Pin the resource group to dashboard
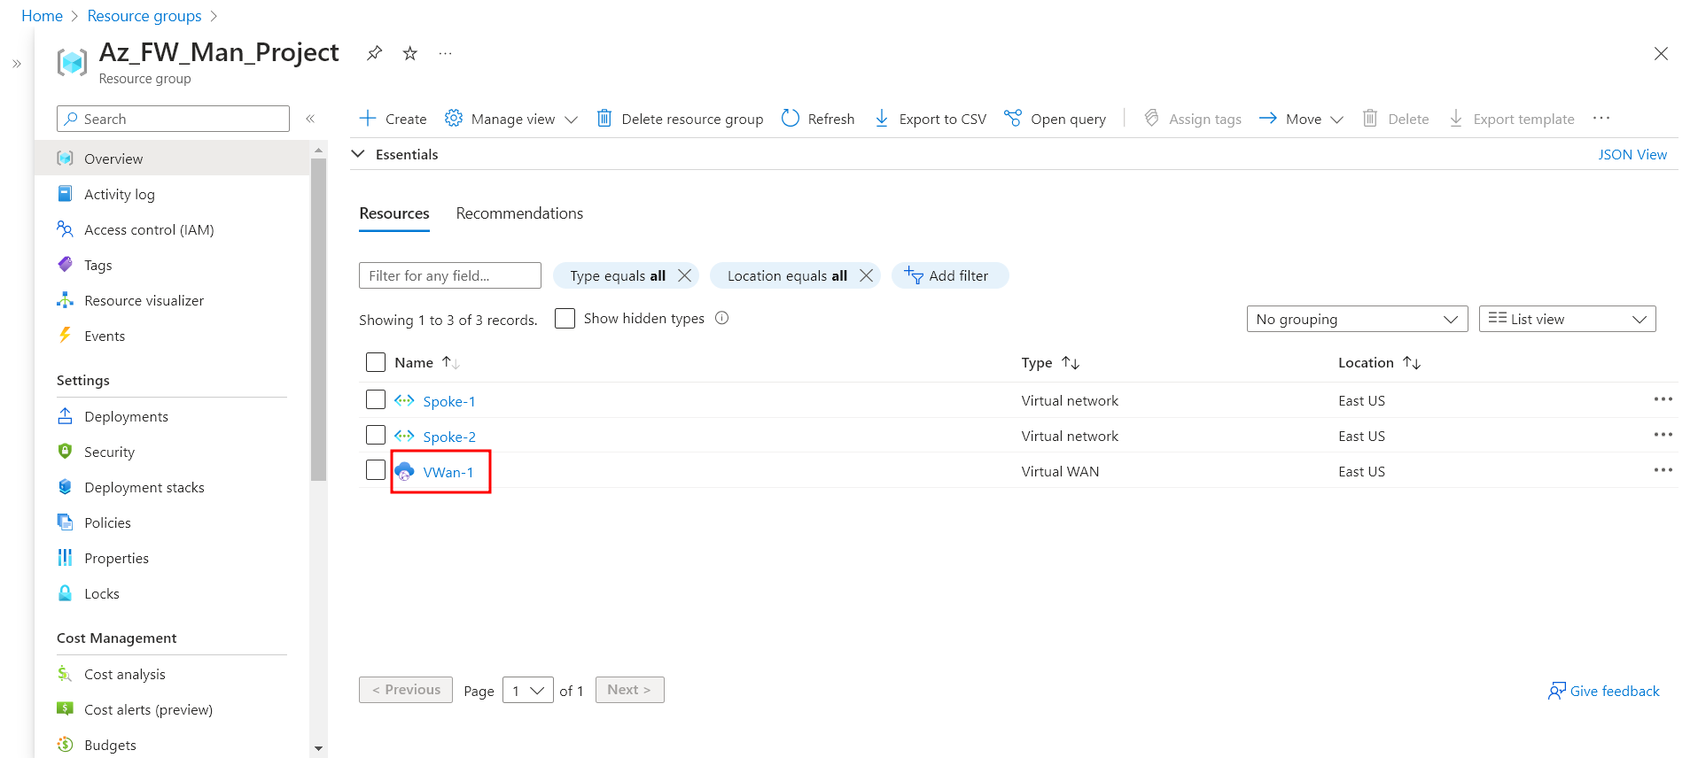 tap(374, 53)
